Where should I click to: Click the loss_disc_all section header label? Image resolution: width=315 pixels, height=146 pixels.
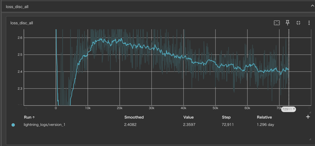pyautogui.click(x=17, y=7)
